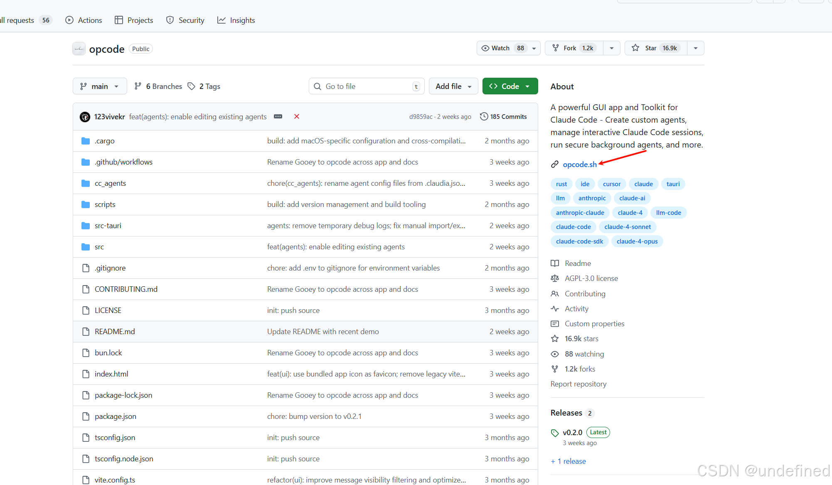Open the Actions tab
The image size is (832, 485).
click(x=84, y=20)
